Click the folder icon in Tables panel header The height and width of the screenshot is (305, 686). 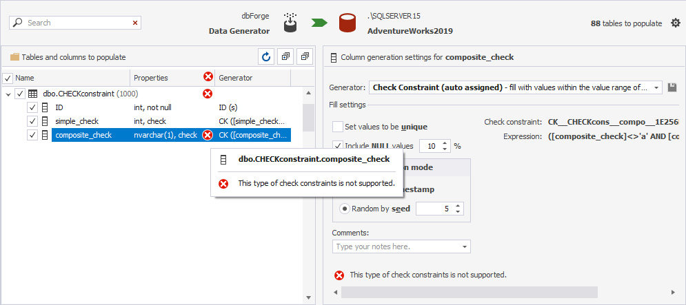click(x=15, y=57)
